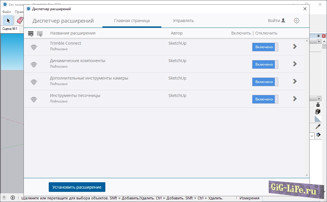The width and height of the screenshot is (327, 202).
Task: Disable the Dynamic Components extension
Action: [x=265, y=64]
